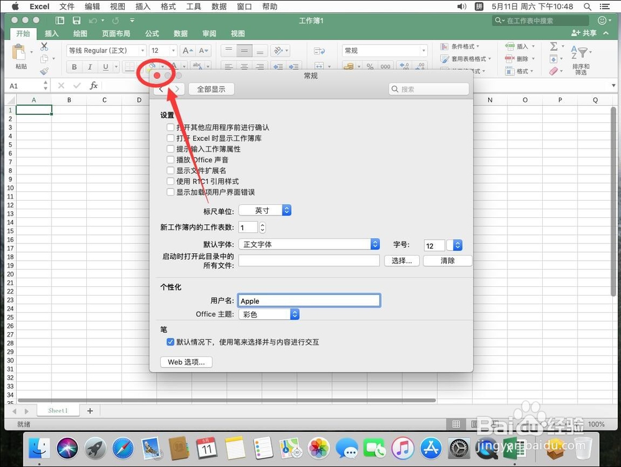The width and height of the screenshot is (621, 467).
Task: Click the Clear eraser icon
Action: click(553, 71)
